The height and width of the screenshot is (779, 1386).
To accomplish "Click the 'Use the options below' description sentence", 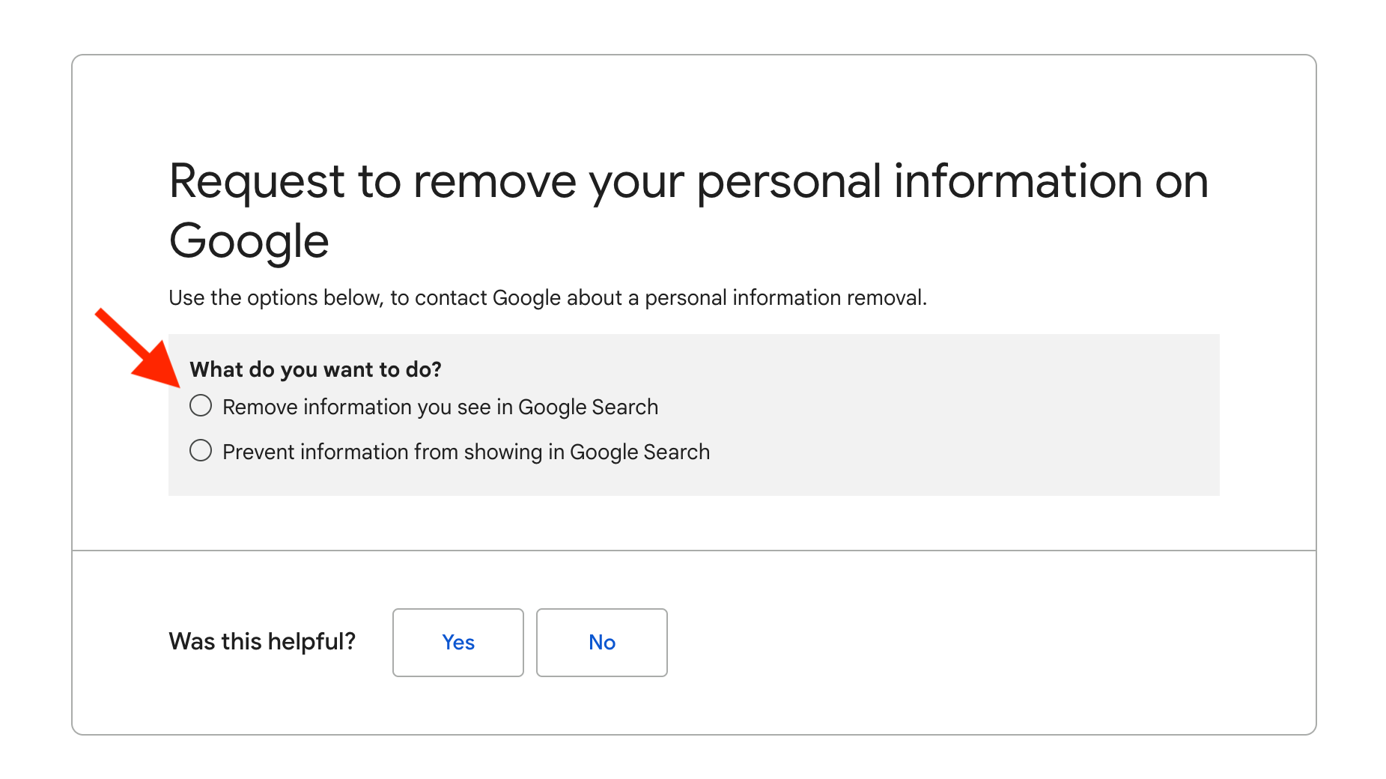I will click(547, 298).
